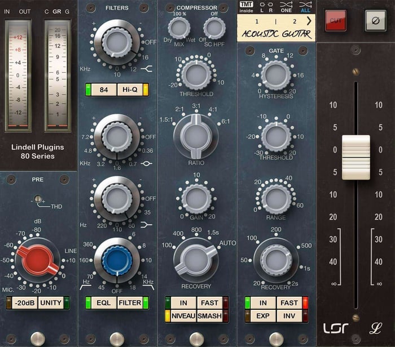Click the Acoustic Guitar channel name label
The height and width of the screenshot is (347, 395).
click(x=276, y=34)
